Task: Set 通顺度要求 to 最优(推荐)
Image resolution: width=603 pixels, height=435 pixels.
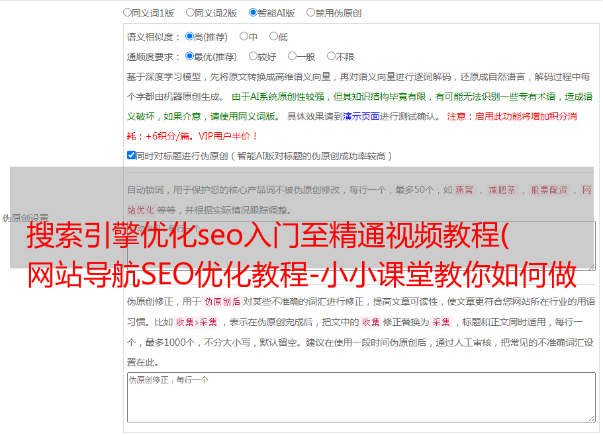Action: (x=189, y=56)
